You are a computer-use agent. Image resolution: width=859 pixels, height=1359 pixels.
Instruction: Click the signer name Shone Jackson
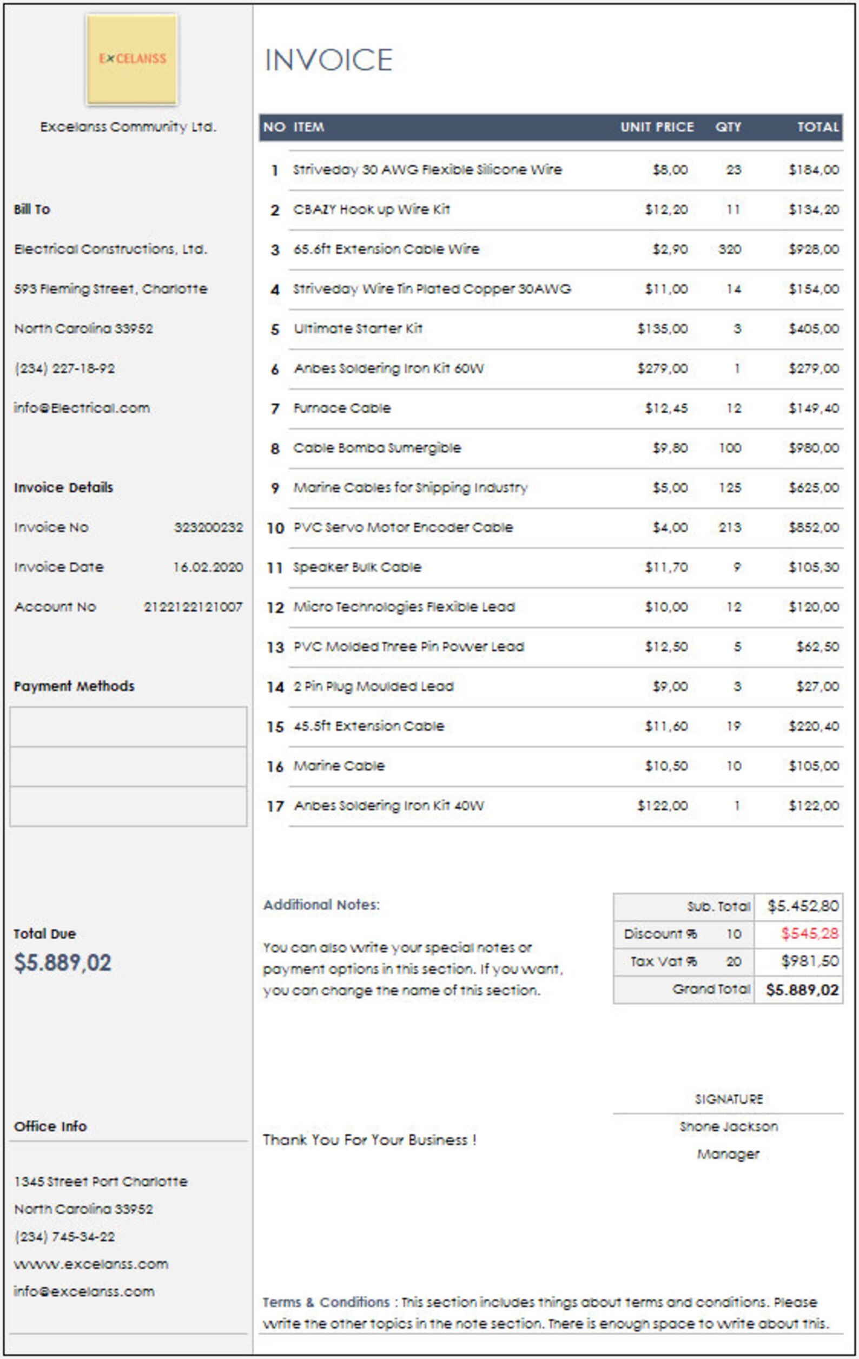click(x=729, y=1126)
